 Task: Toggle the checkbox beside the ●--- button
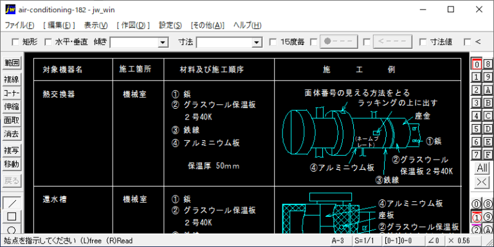(313, 42)
